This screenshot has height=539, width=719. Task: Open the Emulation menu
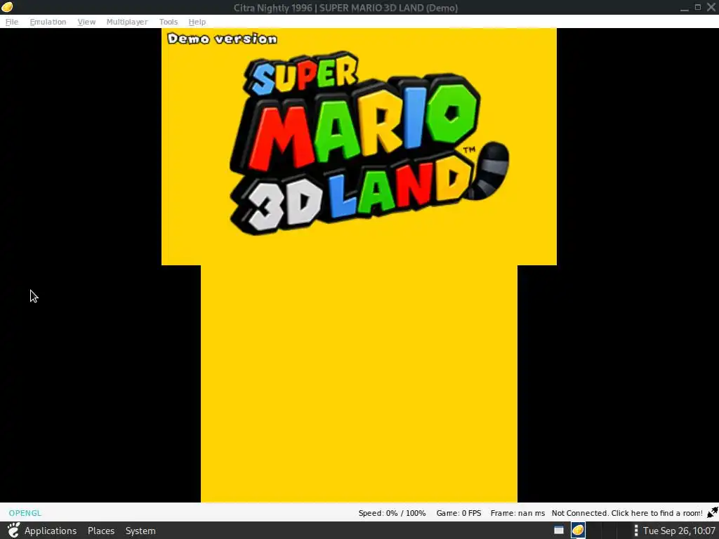pos(48,22)
